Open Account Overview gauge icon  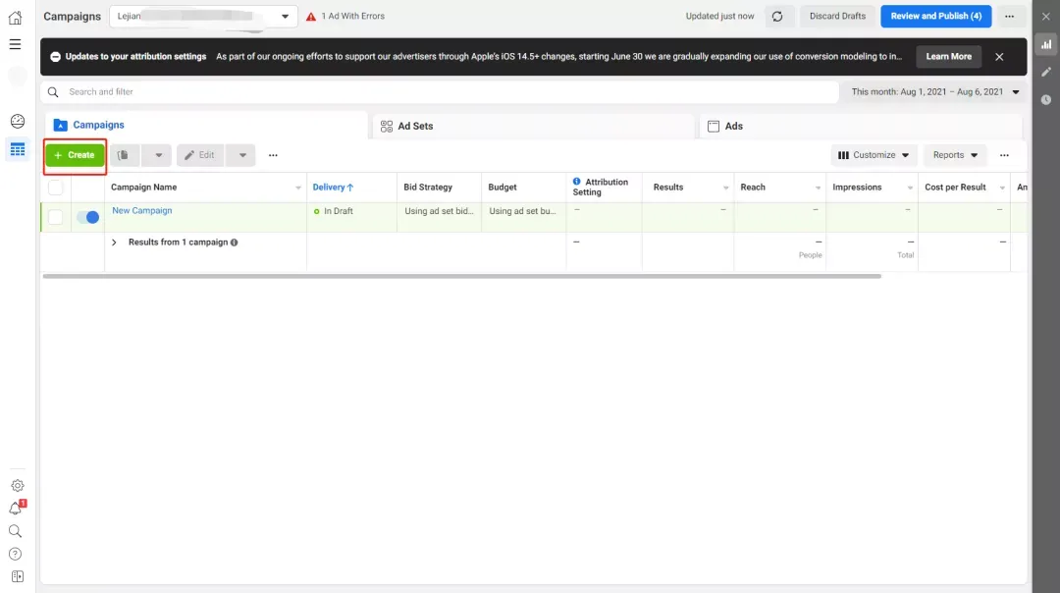click(x=18, y=121)
